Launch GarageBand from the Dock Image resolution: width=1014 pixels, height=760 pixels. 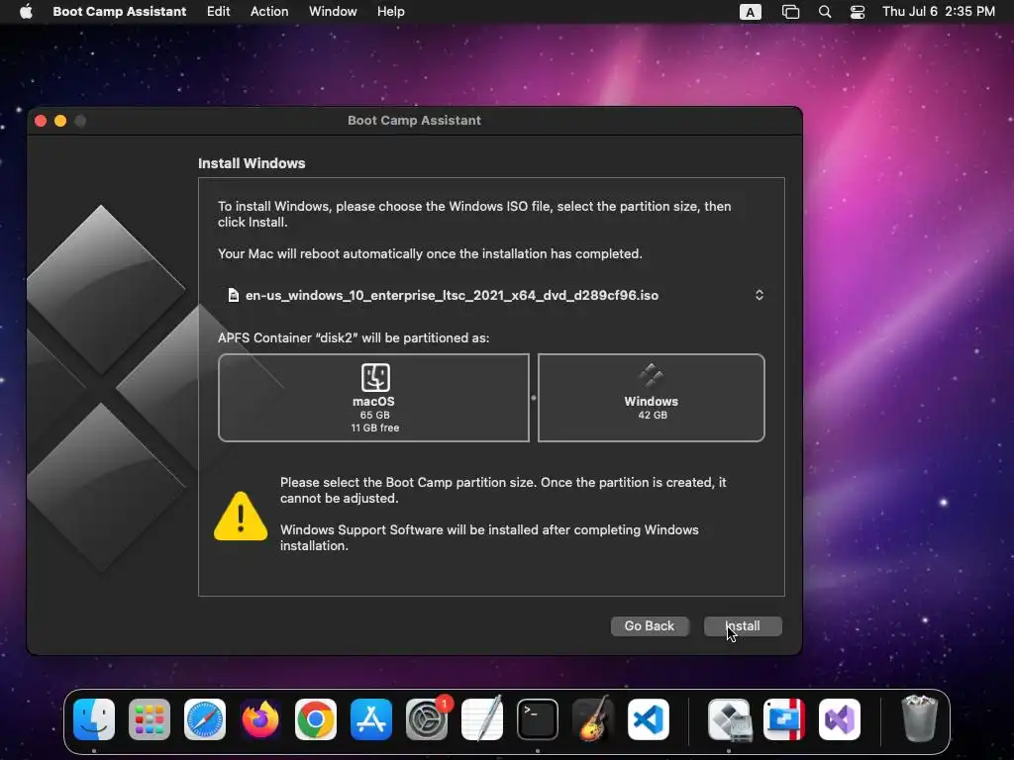pos(593,719)
